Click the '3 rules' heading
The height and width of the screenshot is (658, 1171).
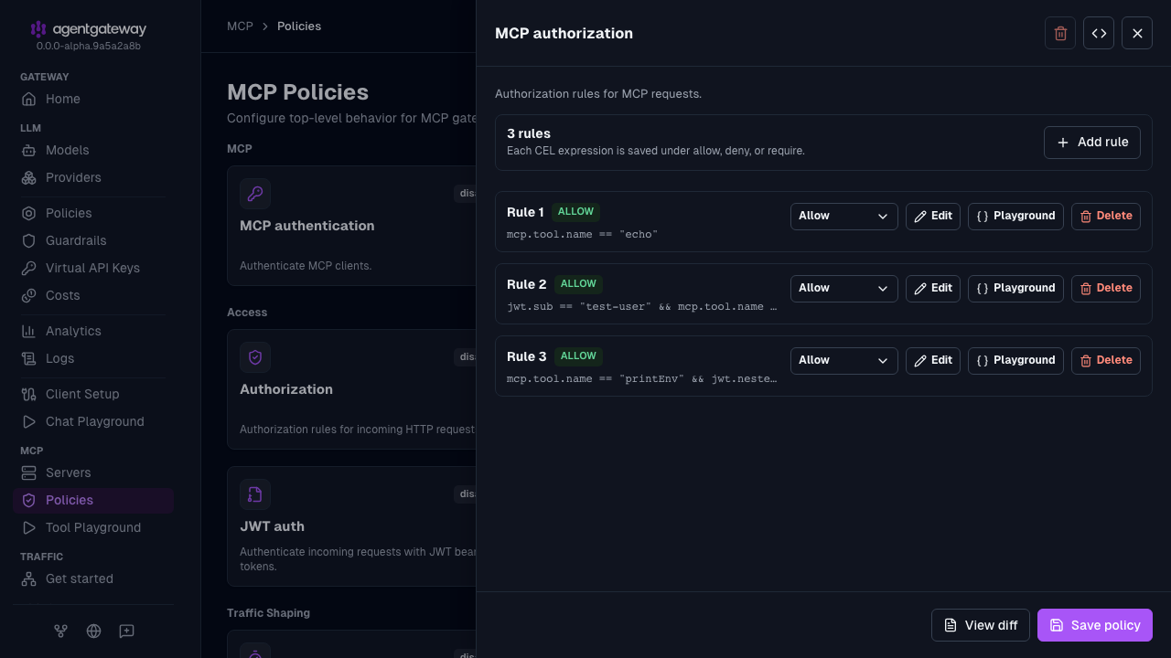[529, 133]
